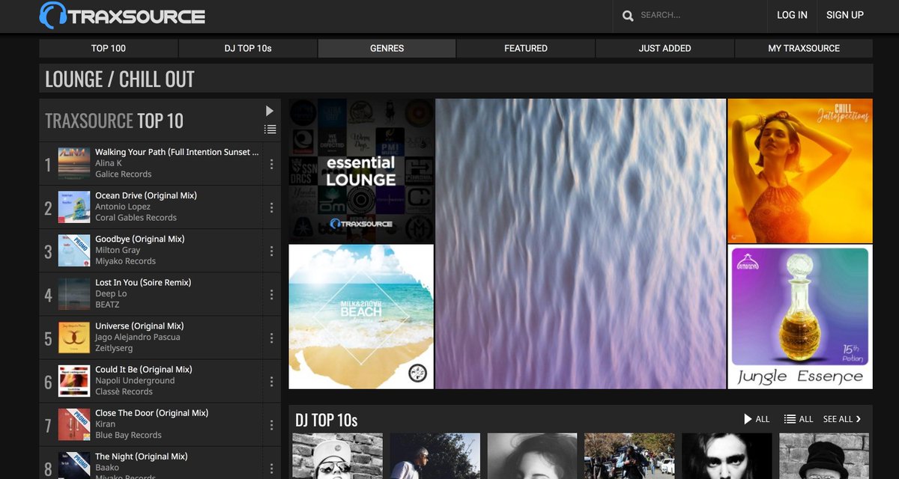Viewport: 899px width, 479px height.
Task: Open Universe (Original Mix) title
Action: click(x=140, y=326)
